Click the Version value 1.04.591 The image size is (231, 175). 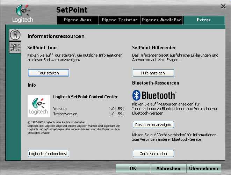click(116, 109)
